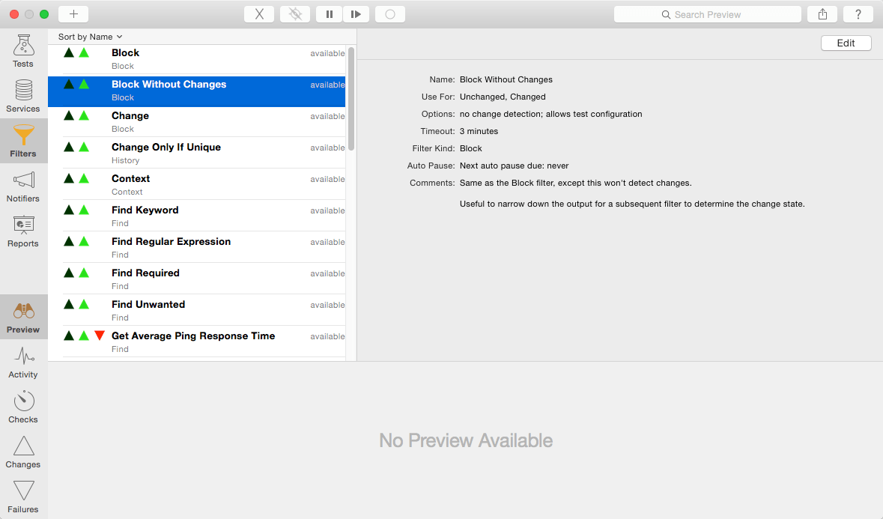Open the Notifiers megaphone section
The height and width of the screenshot is (519, 883).
pos(23,186)
